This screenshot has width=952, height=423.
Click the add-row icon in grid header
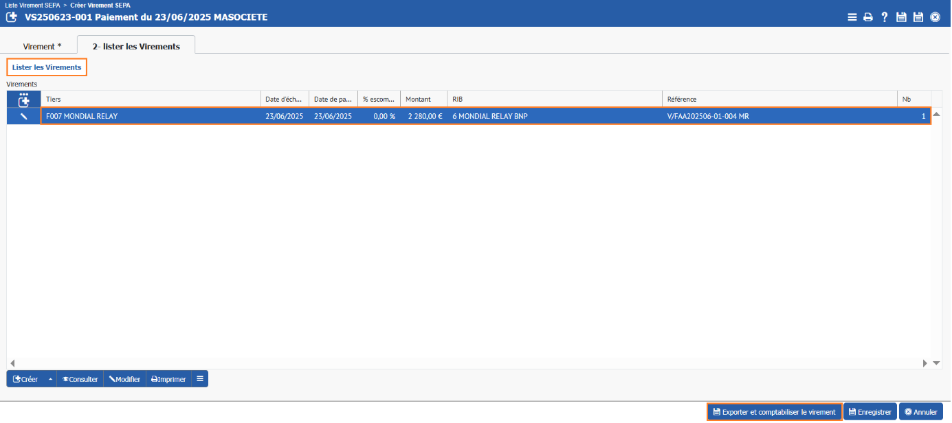point(24,99)
